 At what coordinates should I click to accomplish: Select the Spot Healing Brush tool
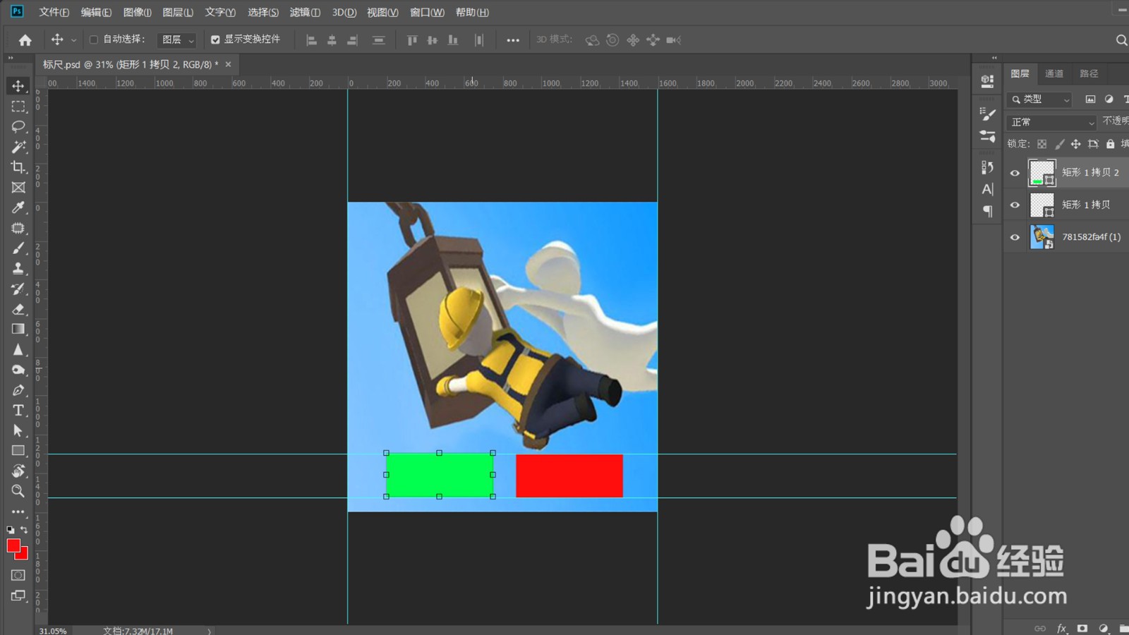[18, 228]
